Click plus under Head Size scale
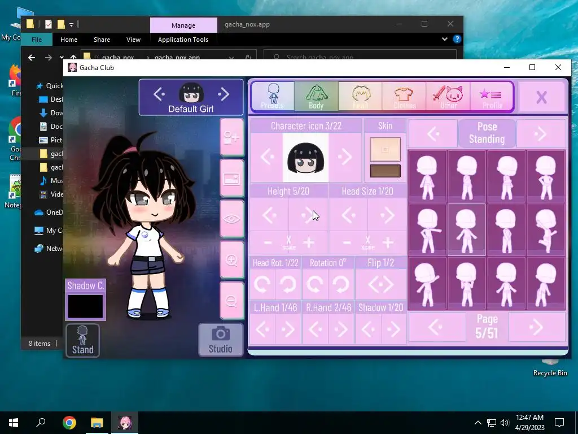The height and width of the screenshot is (434, 578). click(x=387, y=242)
